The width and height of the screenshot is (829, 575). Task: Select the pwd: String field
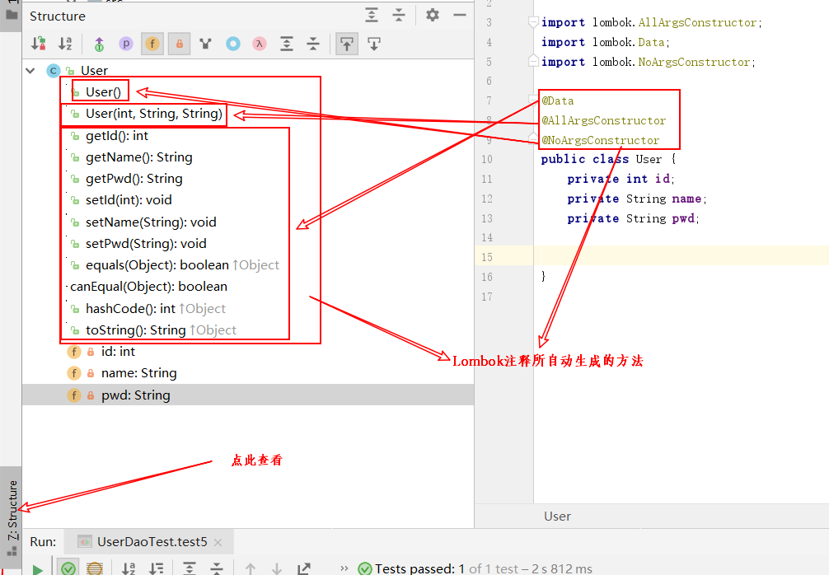click(x=247, y=395)
